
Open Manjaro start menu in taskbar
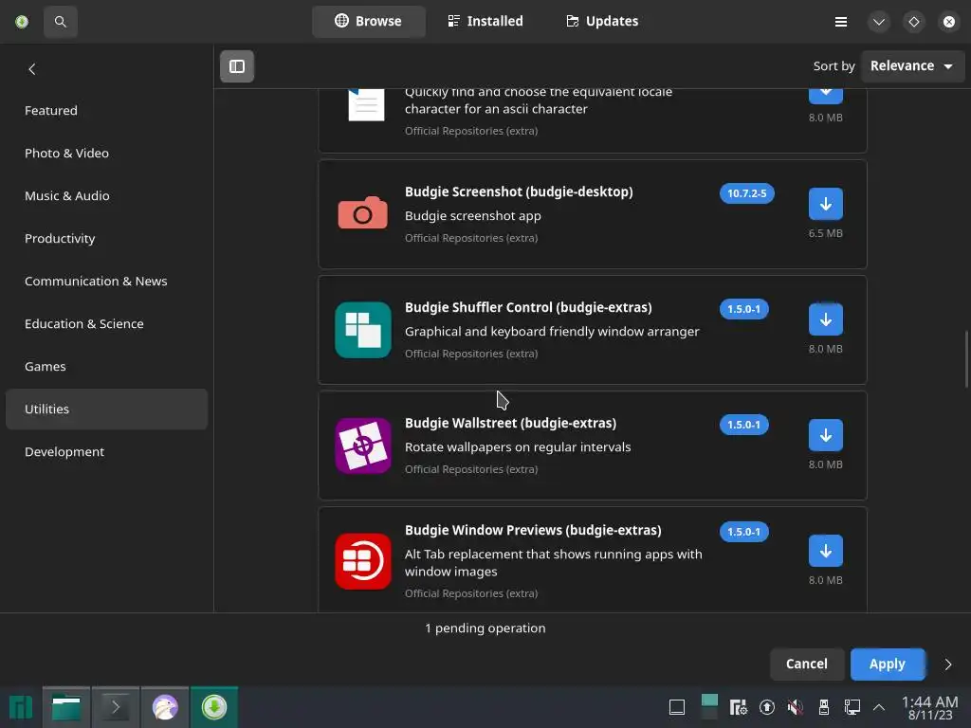click(x=21, y=707)
